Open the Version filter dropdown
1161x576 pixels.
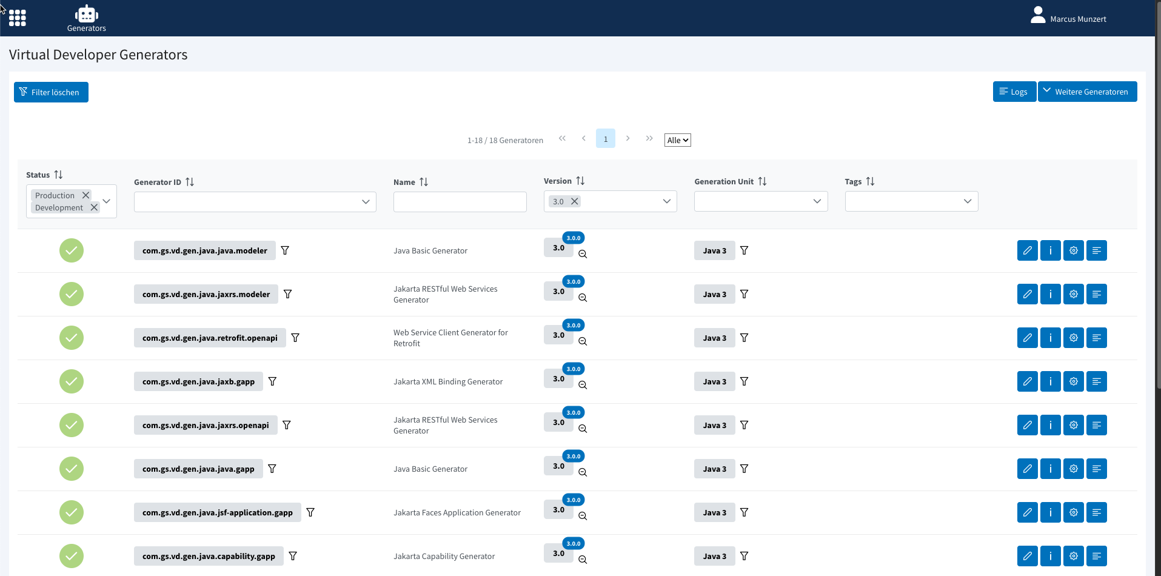pos(666,201)
